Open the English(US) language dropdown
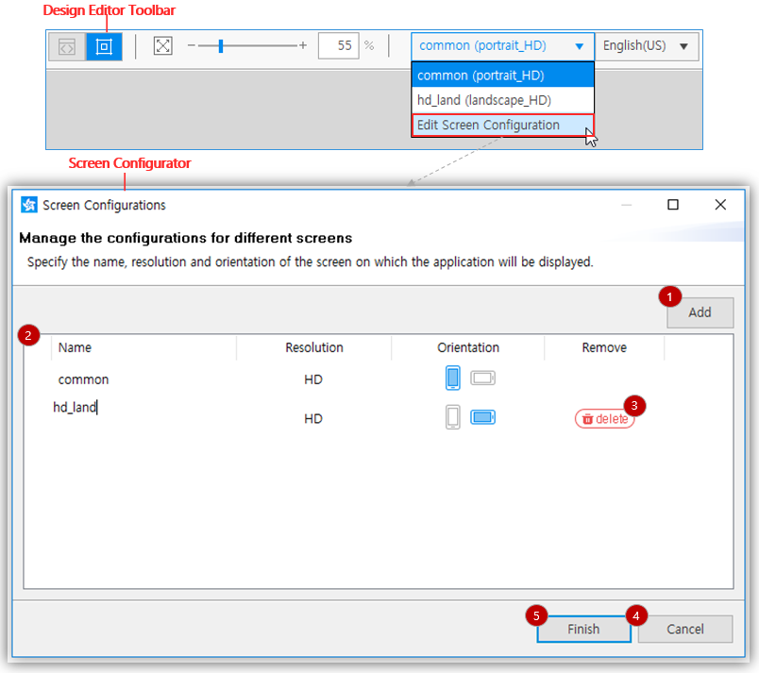759x673 pixels. (x=647, y=45)
